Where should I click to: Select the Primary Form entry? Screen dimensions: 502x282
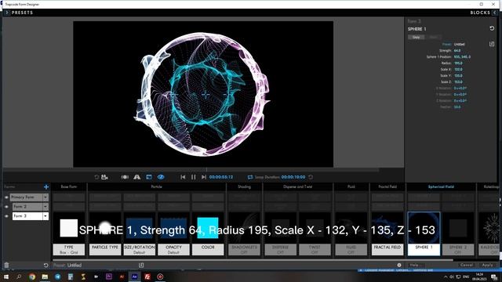click(26, 197)
